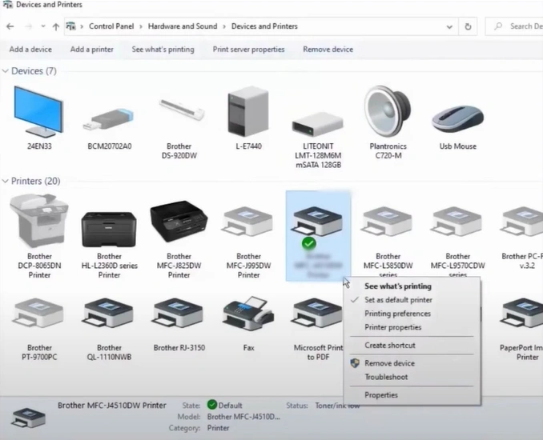Collapse the Printers (20) group
Image resolution: width=543 pixels, height=440 pixels.
pyautogui.click(x=6, y=182)
